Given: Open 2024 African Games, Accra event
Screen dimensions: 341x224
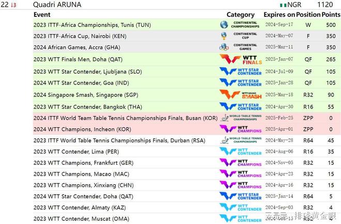Looking at the screenshot, I should [x=77, y=47].
